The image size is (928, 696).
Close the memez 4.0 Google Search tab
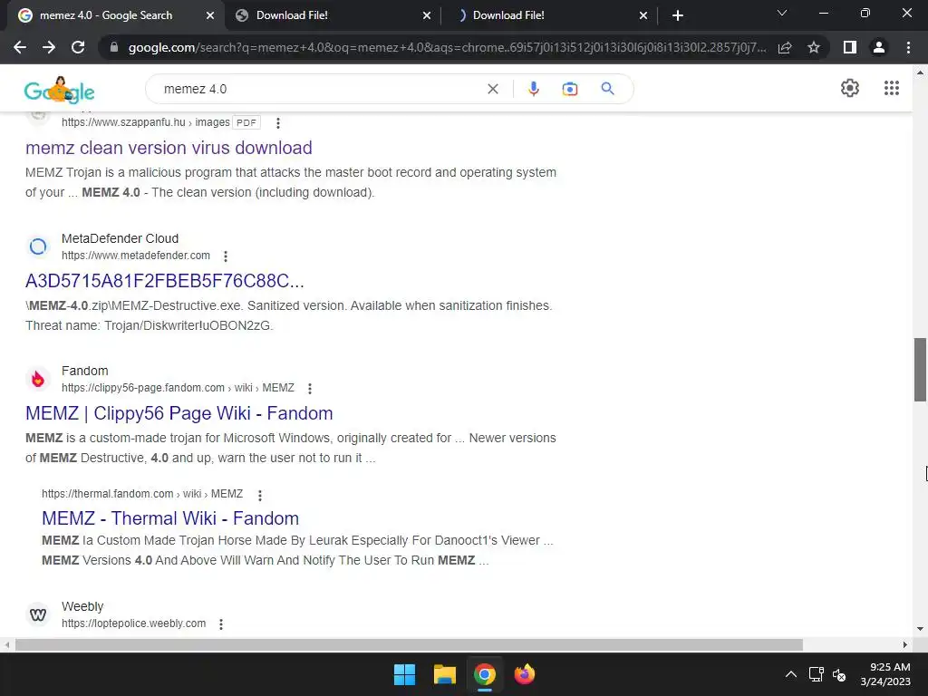(210, 15)
